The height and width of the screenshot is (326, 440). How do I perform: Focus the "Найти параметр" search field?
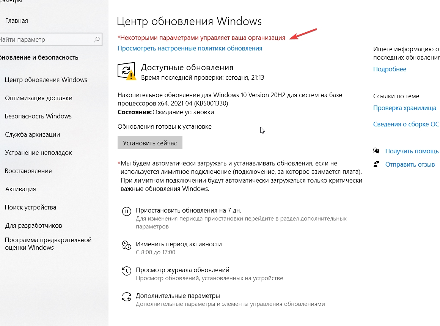(46, 39)
